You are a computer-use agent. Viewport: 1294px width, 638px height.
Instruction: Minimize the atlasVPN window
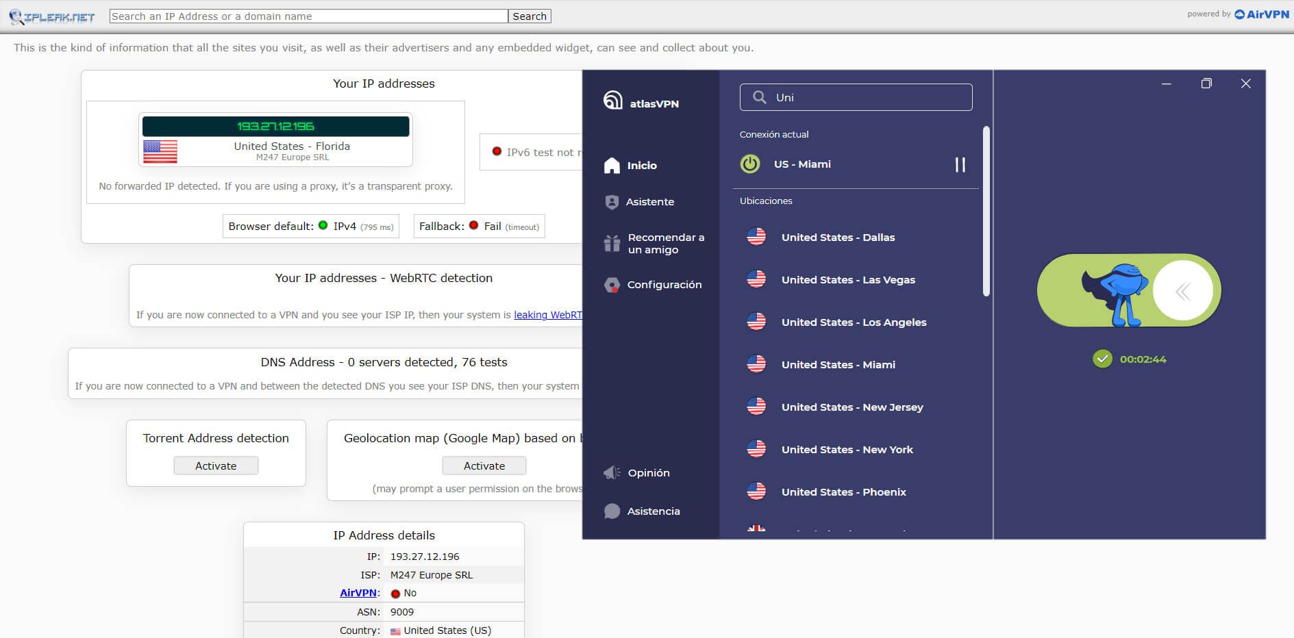coord(1167,84)
